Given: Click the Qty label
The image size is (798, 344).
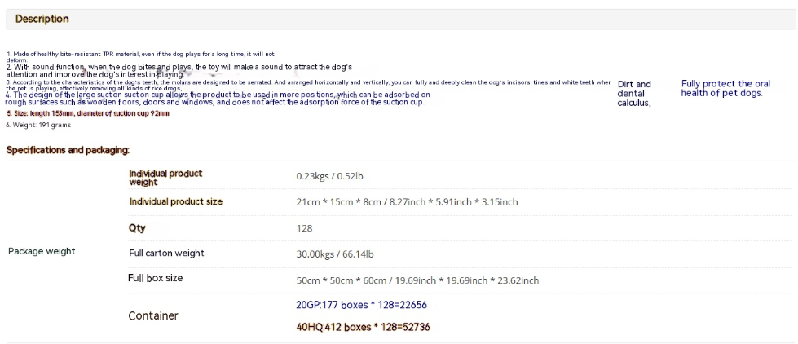Looking at the screenshot, I should [137, 228].
